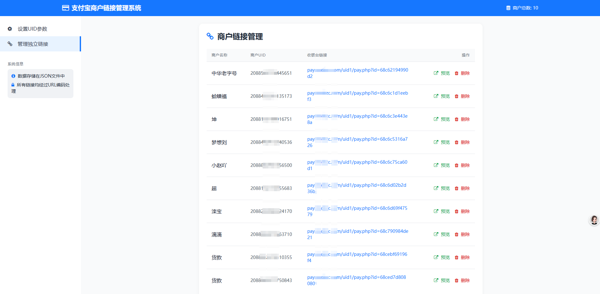Screen dimensions: 600x294
Task: Click the chain icon next to 商户链接管理
Action: click(210, 36)
